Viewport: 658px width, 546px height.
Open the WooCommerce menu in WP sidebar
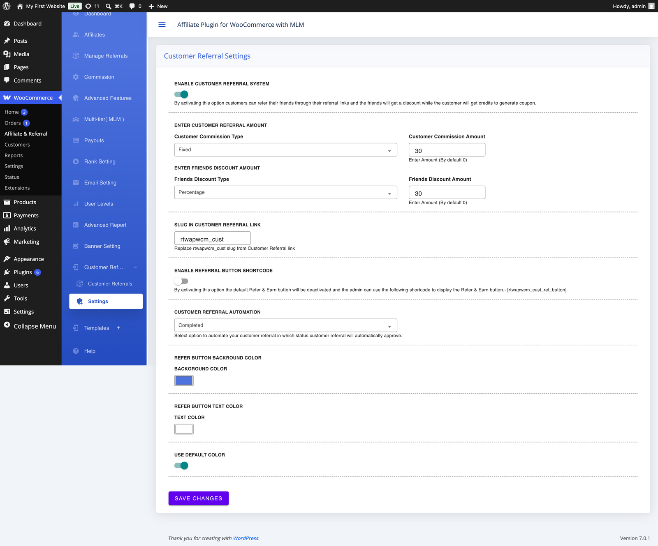click(31, 98)
